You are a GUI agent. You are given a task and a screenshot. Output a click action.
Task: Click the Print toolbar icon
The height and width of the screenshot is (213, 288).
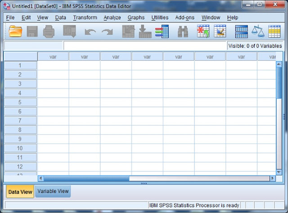point(49,31)
